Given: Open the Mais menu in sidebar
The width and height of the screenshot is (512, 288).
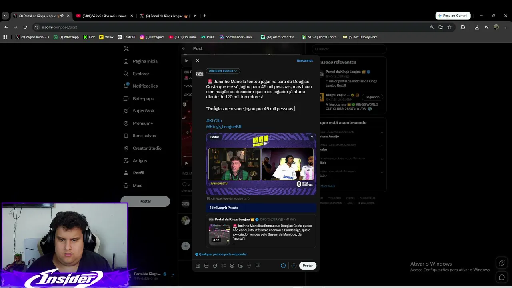Looking at the screenshot, I should coord(133,185).
